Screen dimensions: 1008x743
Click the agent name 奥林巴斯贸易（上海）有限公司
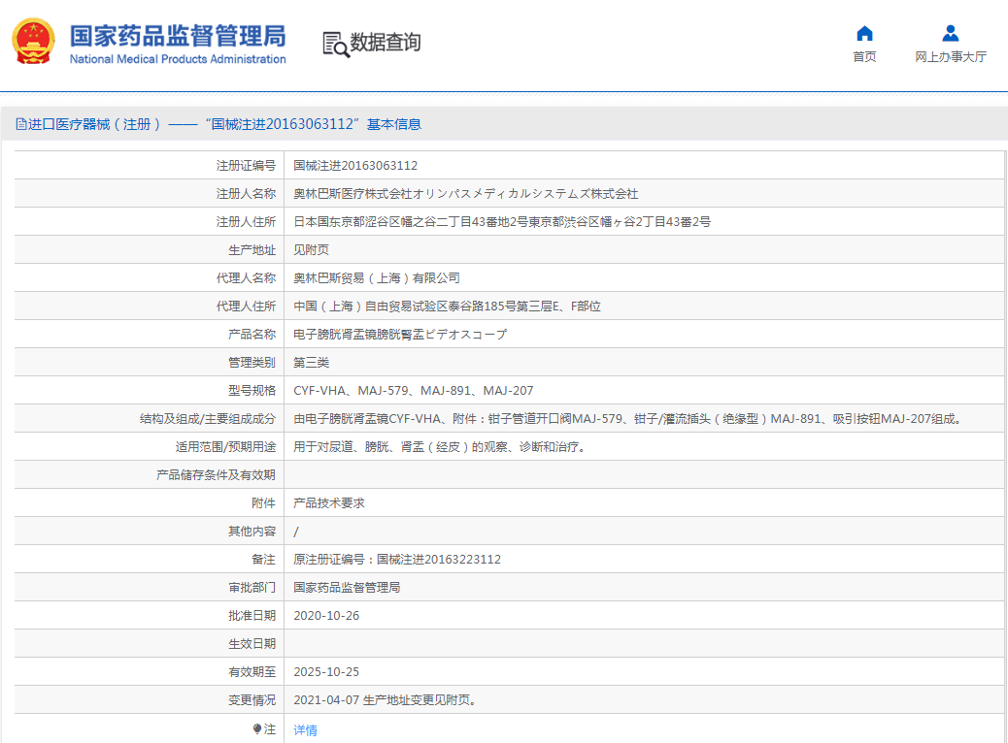pos(377,278)
